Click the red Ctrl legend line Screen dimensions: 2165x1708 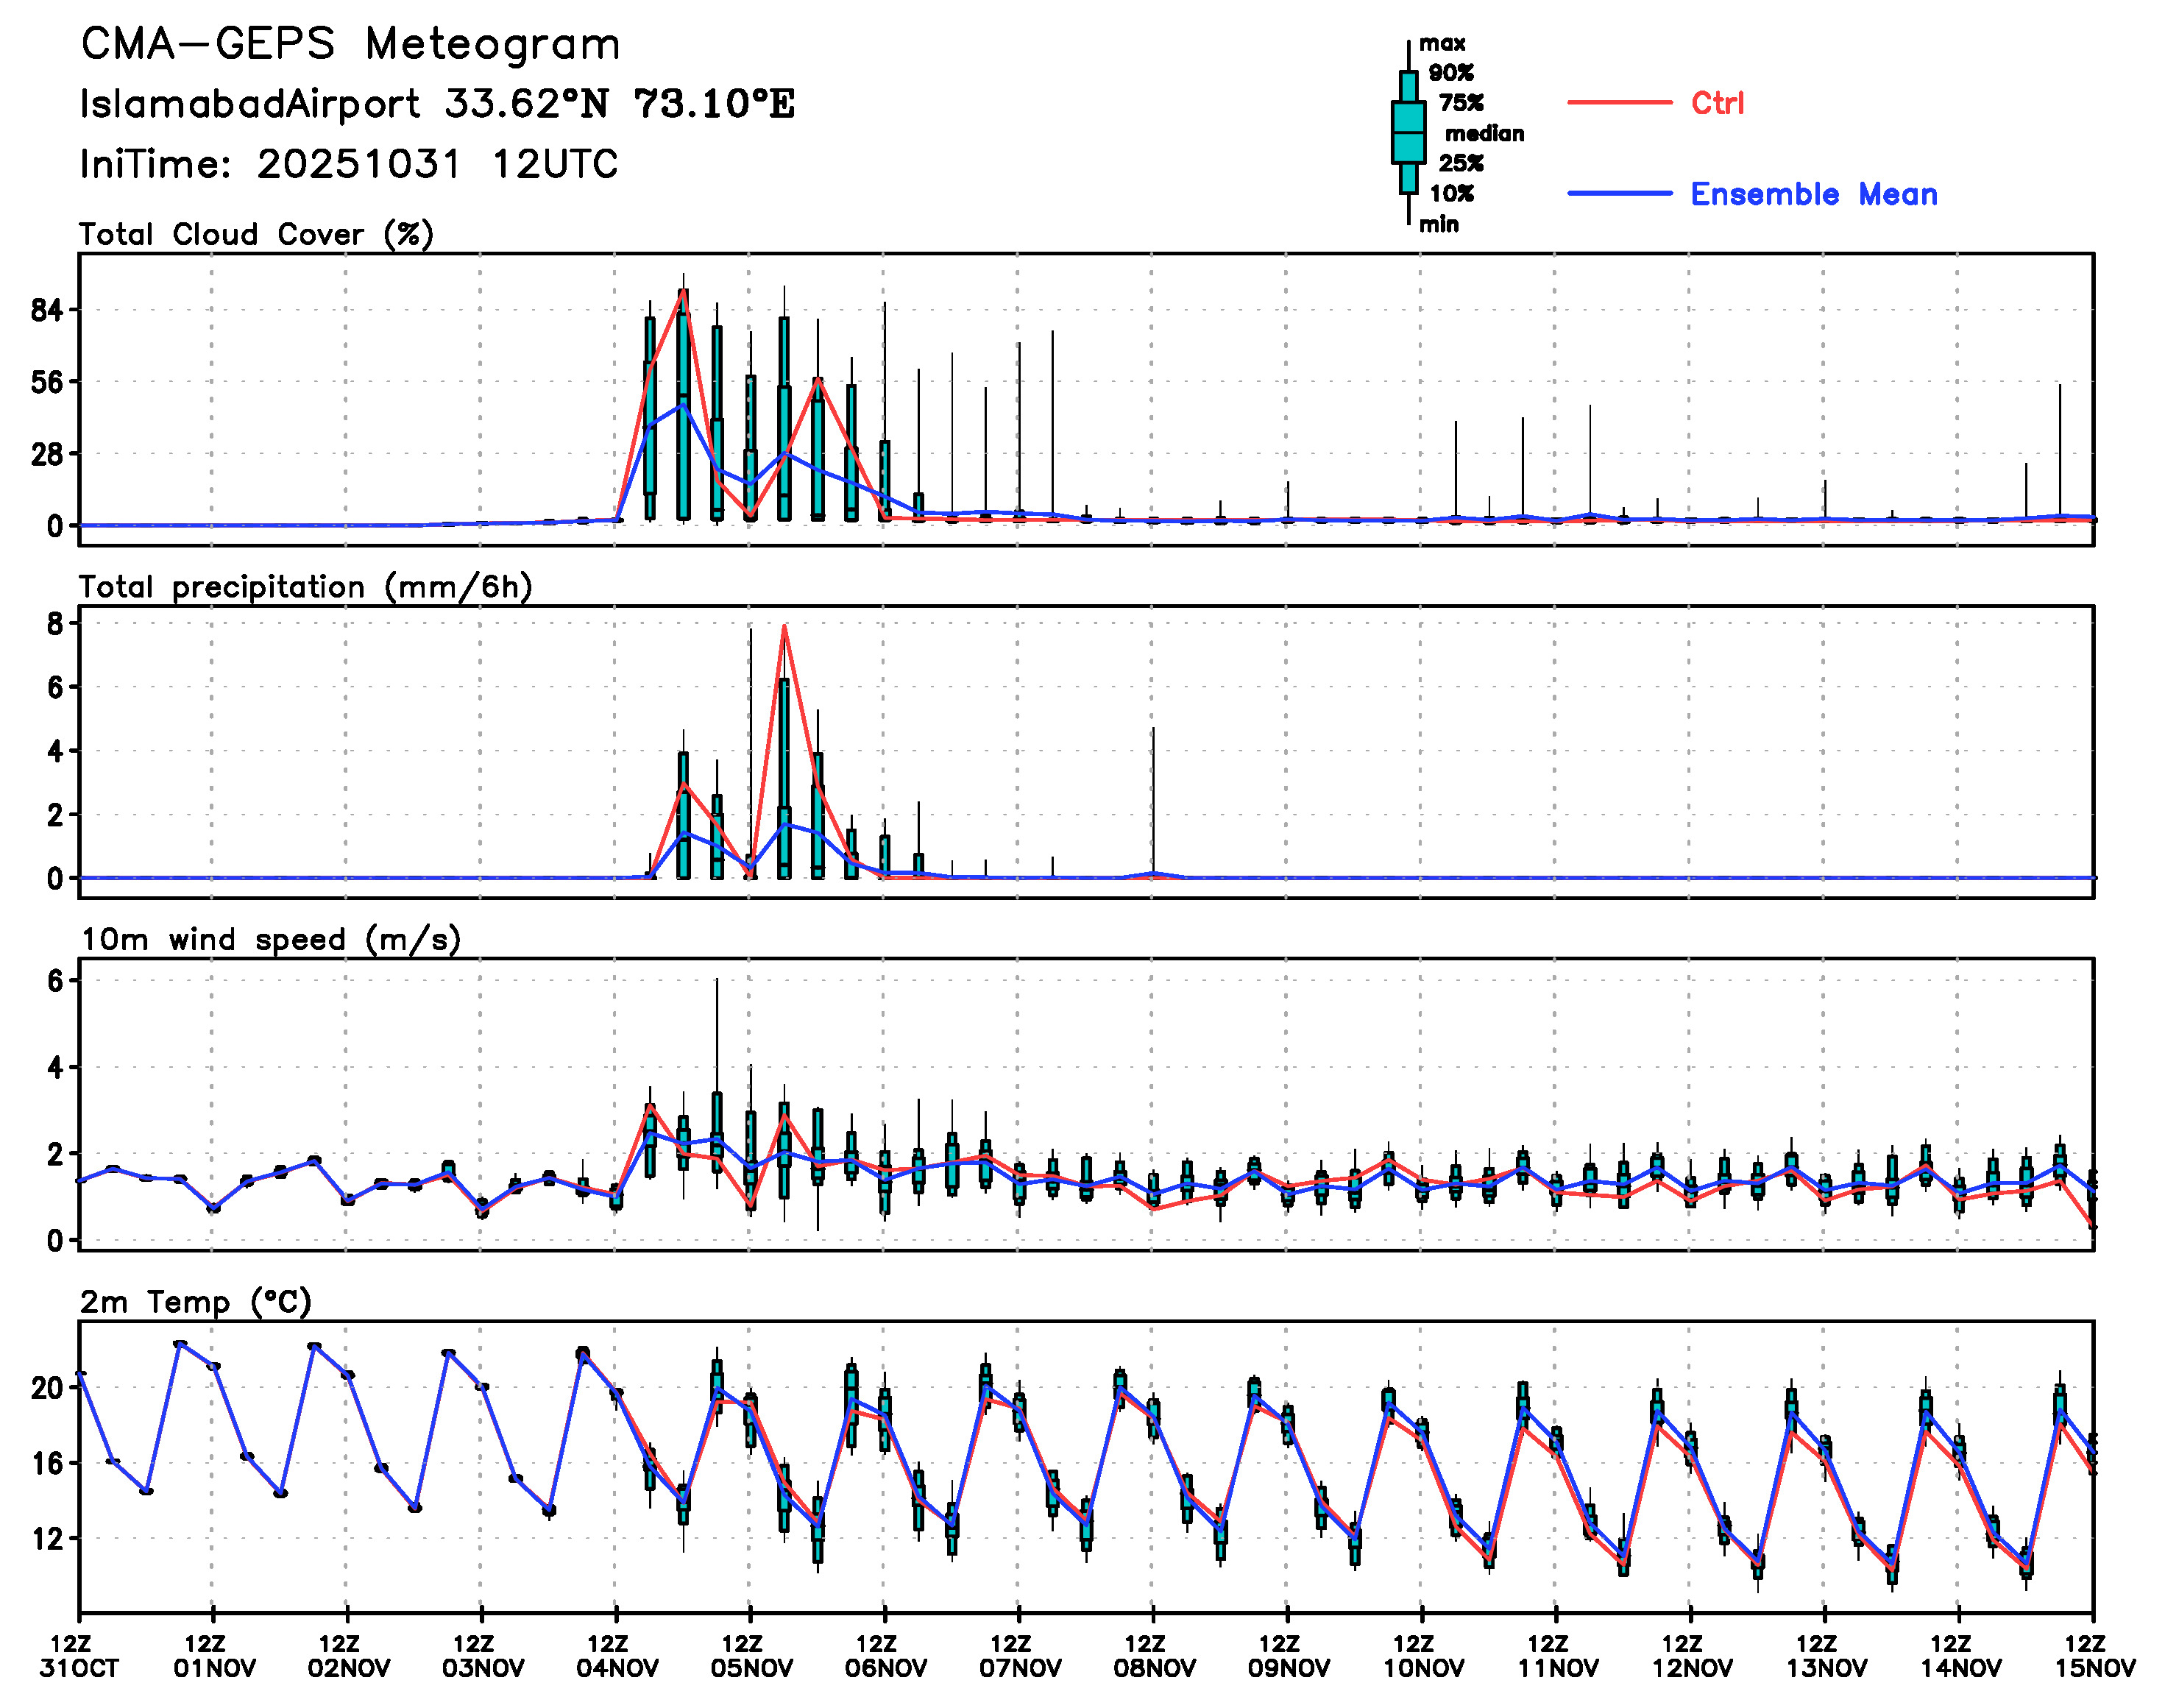pos(1618,103)
